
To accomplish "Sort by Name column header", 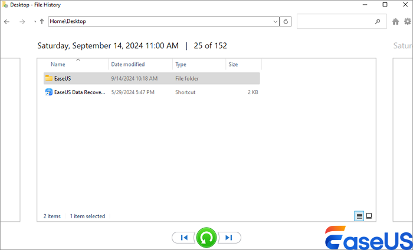I will coord(58,64).
